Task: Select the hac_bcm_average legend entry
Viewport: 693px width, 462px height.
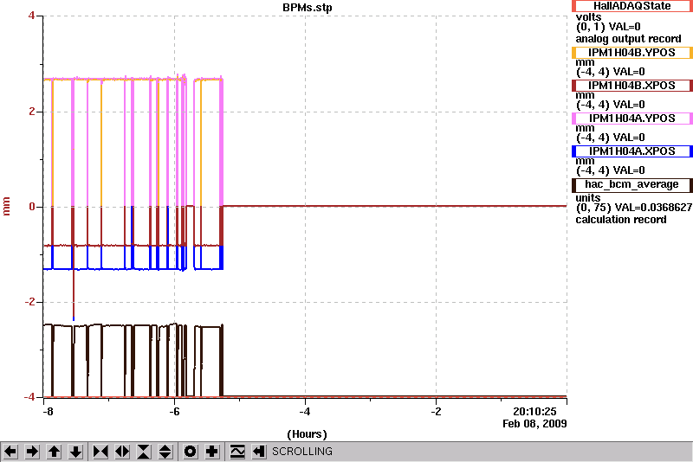Action: pyautogui.click(x=632, y=184)
